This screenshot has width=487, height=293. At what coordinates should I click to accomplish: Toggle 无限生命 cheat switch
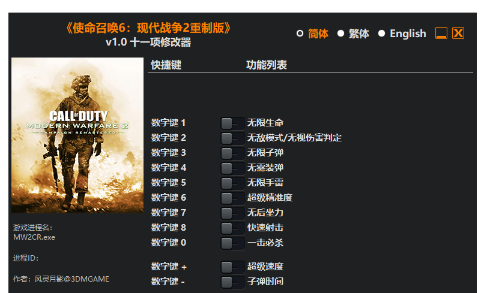point(232,123)
